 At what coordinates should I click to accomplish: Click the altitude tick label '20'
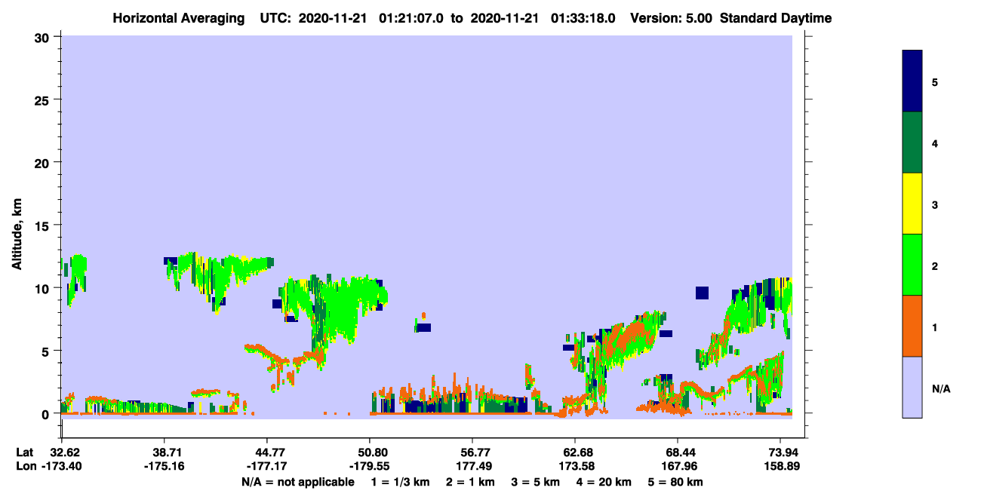[42, 162]
